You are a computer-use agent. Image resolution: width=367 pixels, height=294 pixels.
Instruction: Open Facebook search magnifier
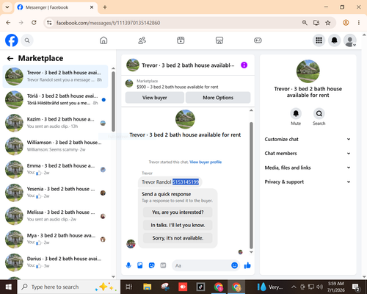[27, 40]
